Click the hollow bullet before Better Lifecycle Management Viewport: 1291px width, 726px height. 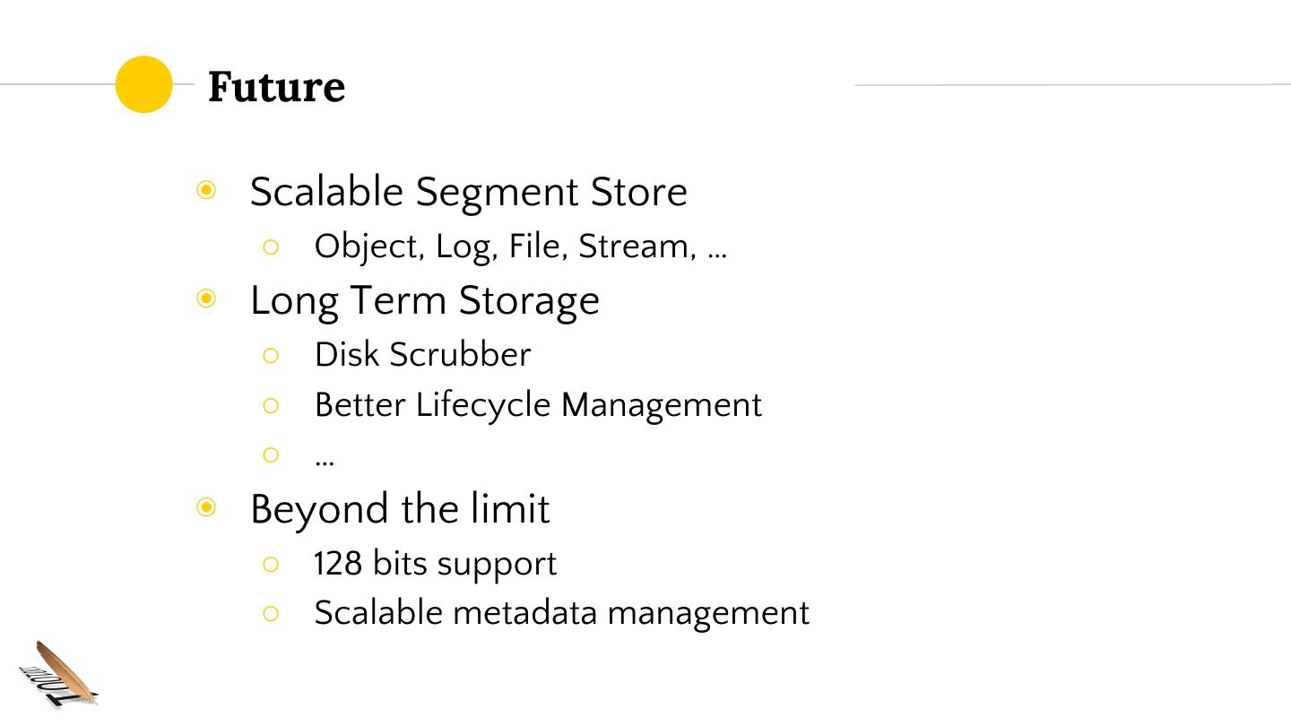pos(272,405)
